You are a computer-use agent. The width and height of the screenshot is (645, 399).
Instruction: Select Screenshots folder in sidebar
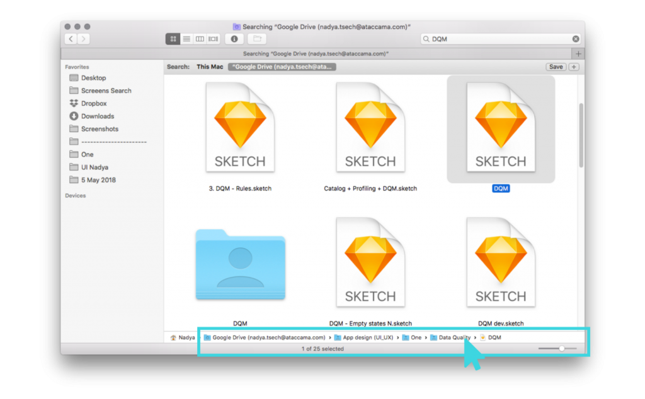pyautogui.click(x=99, y=129)
